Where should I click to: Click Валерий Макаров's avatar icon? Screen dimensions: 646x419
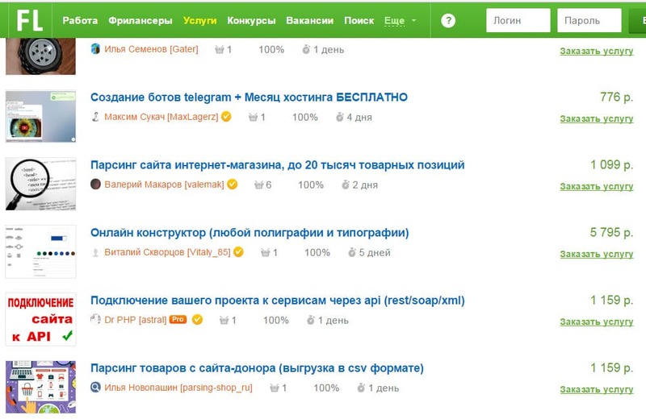[x=96, y=185]
